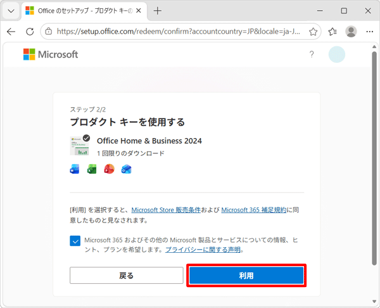Open Microsoft Store 販売条件 link
Viewport: 380px width, 308px height.
click(166, 210)
